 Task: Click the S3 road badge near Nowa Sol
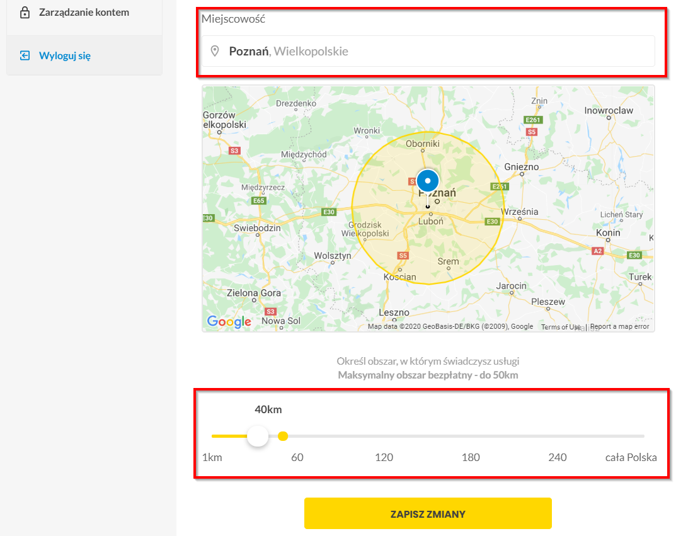(x=270, y=311)
